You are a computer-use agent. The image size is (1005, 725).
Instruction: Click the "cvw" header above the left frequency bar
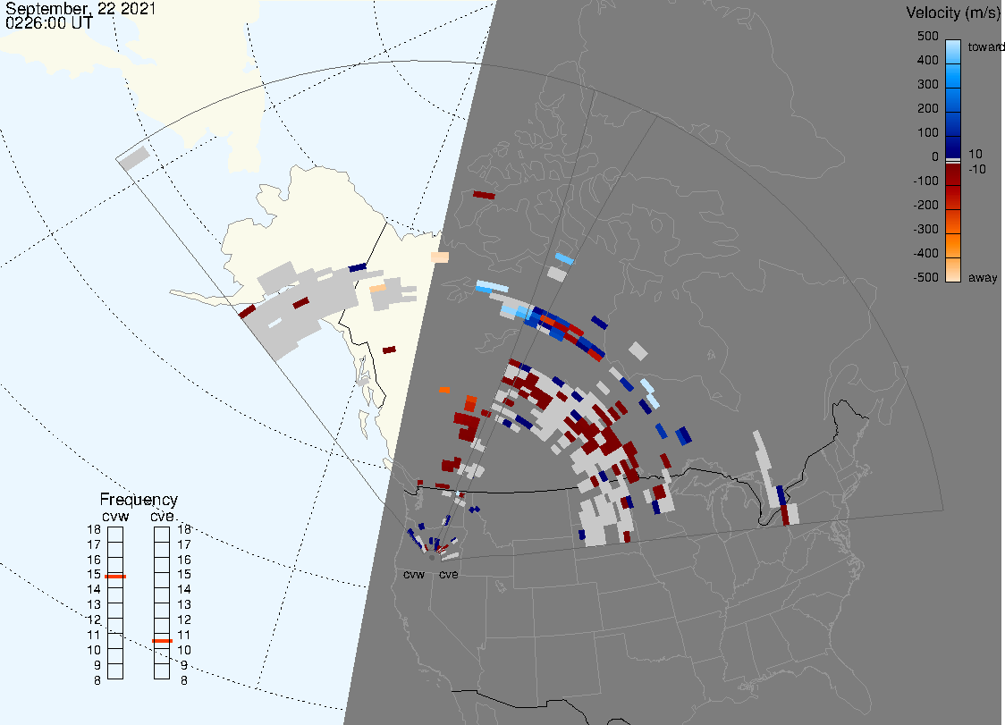click(115, 516)
